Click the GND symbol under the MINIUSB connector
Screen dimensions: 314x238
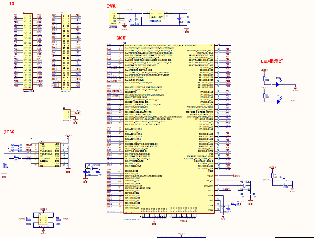click(124, 27)
